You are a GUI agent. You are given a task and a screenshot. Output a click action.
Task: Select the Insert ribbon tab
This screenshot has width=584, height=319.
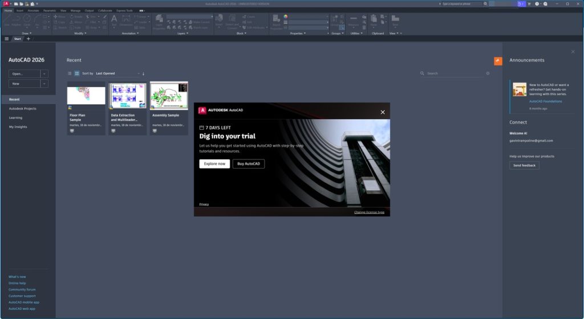(20, 10)
